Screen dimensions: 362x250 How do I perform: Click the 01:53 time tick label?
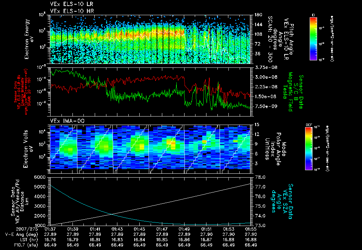[229, 229]
